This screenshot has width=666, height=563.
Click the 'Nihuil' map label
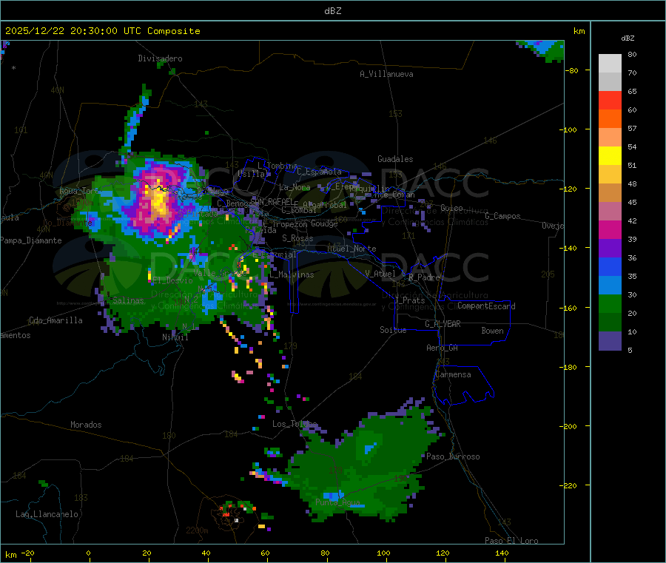175,337
